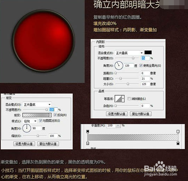Open the contour picker dropdown arrow

click(123, 99)
